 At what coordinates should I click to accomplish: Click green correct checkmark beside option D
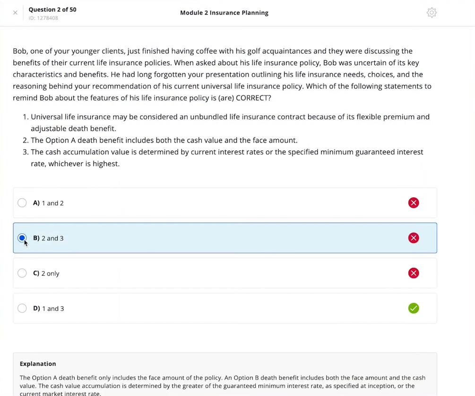click(x=413, y=308)
